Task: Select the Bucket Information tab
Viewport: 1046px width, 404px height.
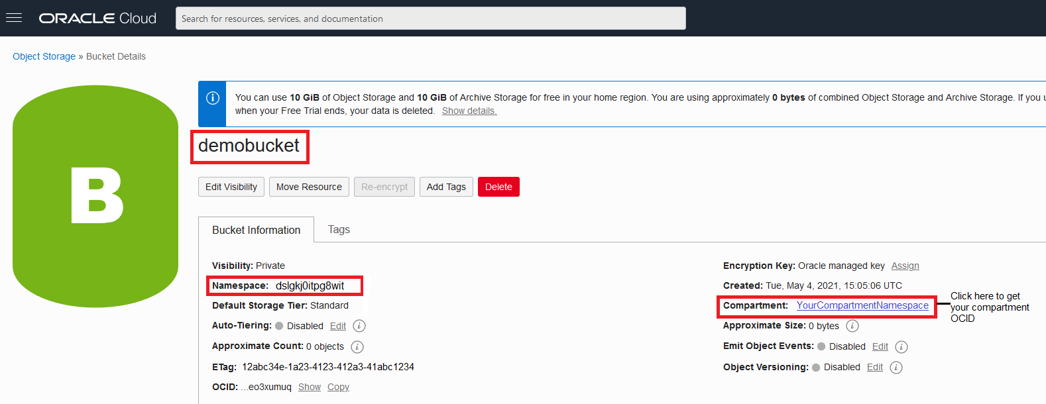Action: click(x=256, y=230)
